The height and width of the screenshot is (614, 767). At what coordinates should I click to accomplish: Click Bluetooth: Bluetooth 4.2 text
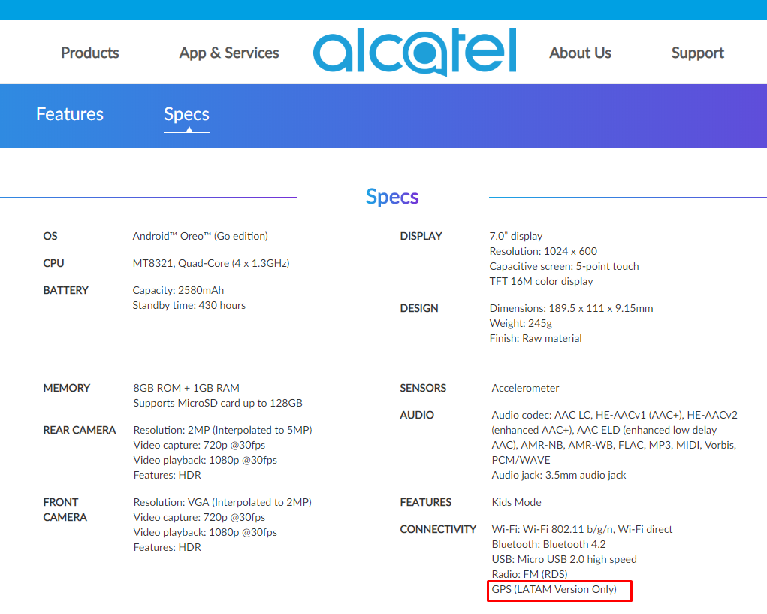549,545
